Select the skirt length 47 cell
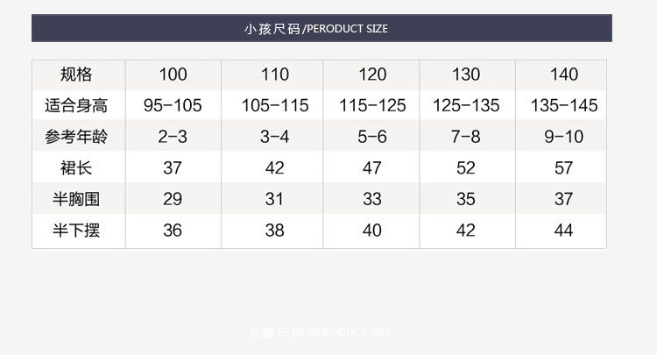This screenshot has width=657, height=355. [372, 168]
